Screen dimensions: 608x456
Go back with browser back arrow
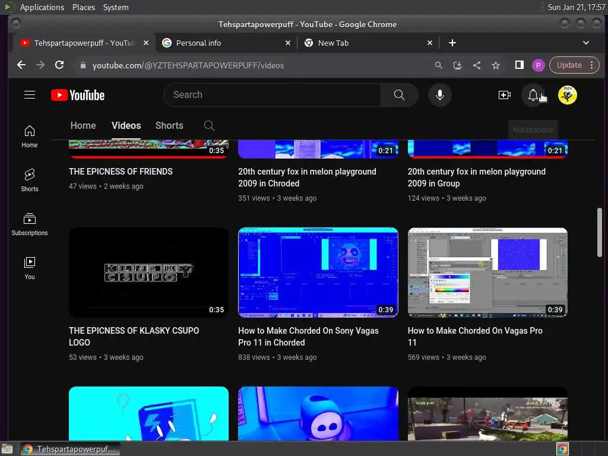coord(21,65)
